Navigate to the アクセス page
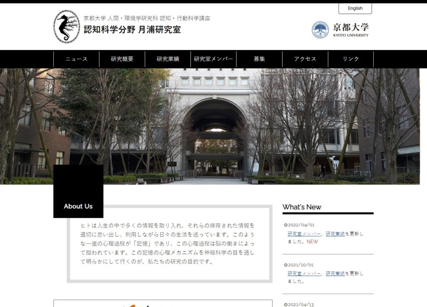Viewport: 427px width, 307px height. point(305,59)
